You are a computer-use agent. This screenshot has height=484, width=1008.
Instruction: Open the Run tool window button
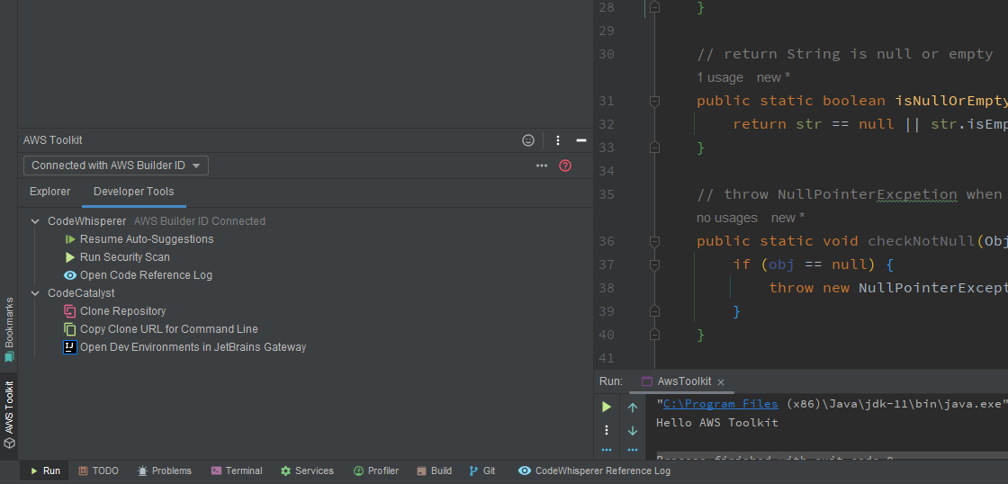45,471
